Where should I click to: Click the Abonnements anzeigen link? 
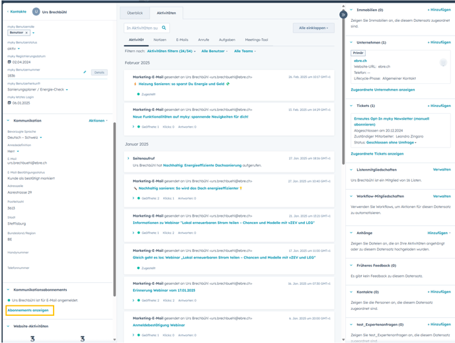pyautogui.click(x=28, y=310)
